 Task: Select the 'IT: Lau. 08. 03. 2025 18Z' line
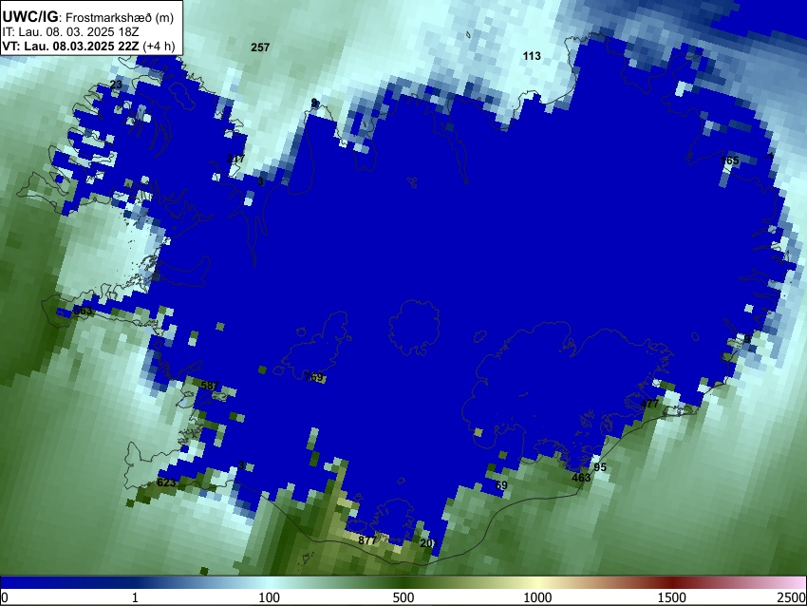pos(70,32)
